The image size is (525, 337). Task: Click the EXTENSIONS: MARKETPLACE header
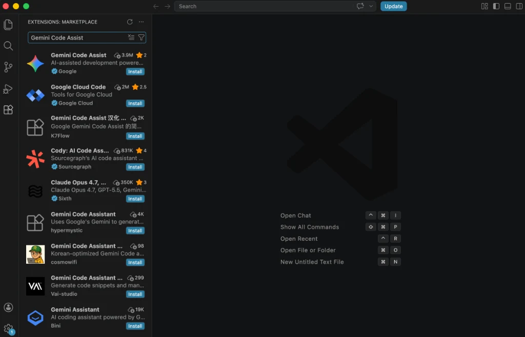pos(63,22)
